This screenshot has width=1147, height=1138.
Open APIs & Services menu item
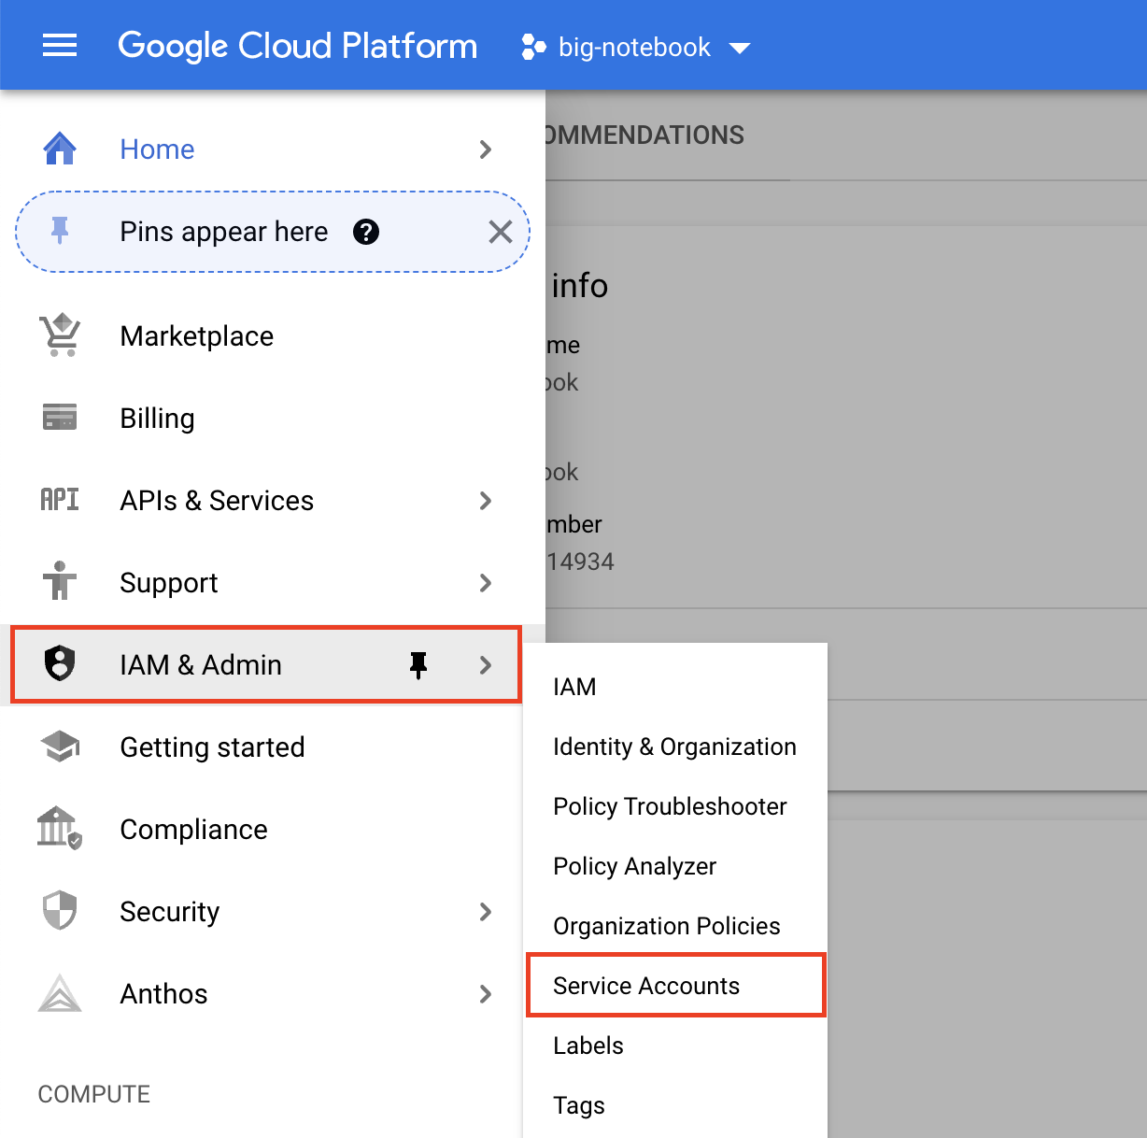click(217, 501)
